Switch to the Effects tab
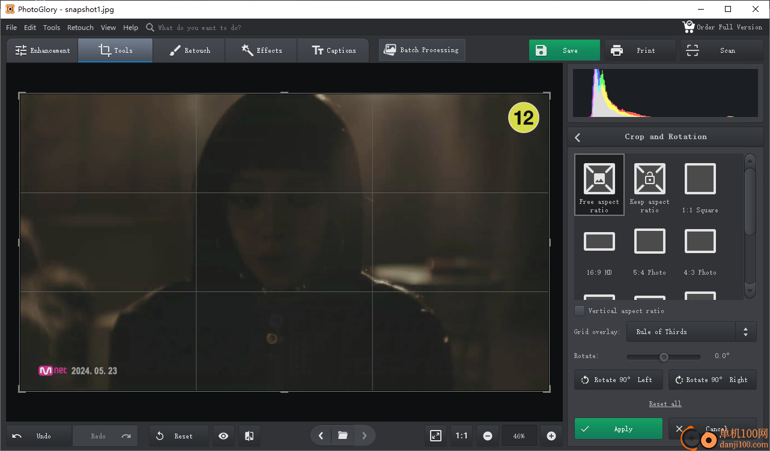Screen dimensions: 770x451 tap(261, 50)
